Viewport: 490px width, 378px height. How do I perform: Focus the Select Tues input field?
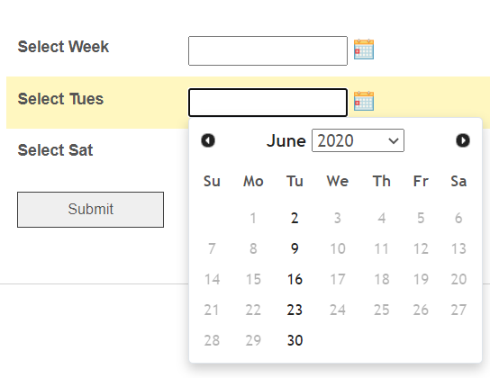point(268,103)
